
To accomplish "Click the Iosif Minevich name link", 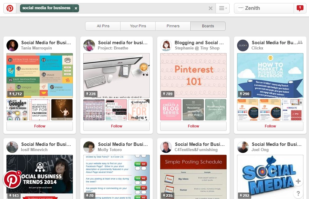I will coord(34,150).
